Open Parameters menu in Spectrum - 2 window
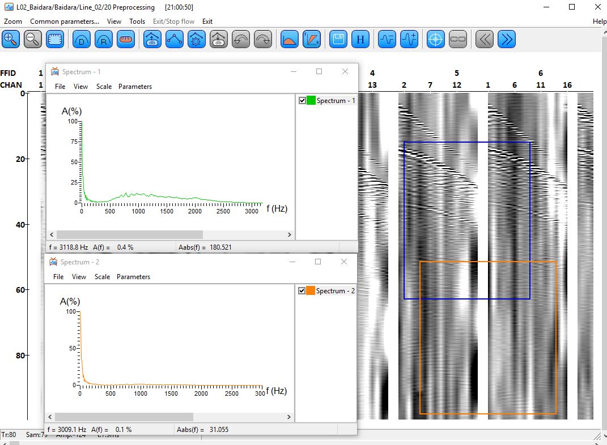Screen dimensions: 607x445 [x=134, y=277]
